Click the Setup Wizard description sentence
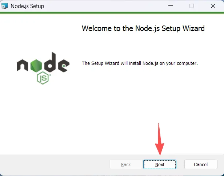Viewport: 224px width, 176px height. (x=140, y=63)
